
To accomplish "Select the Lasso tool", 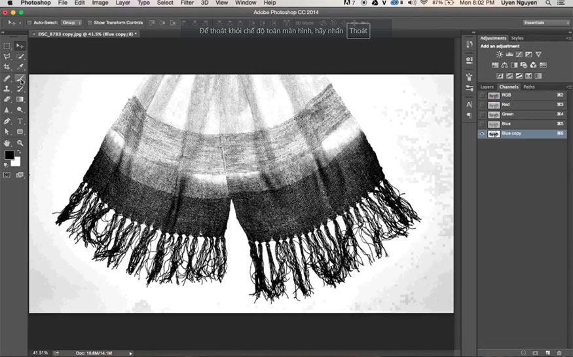I will (x=7, y=56).
